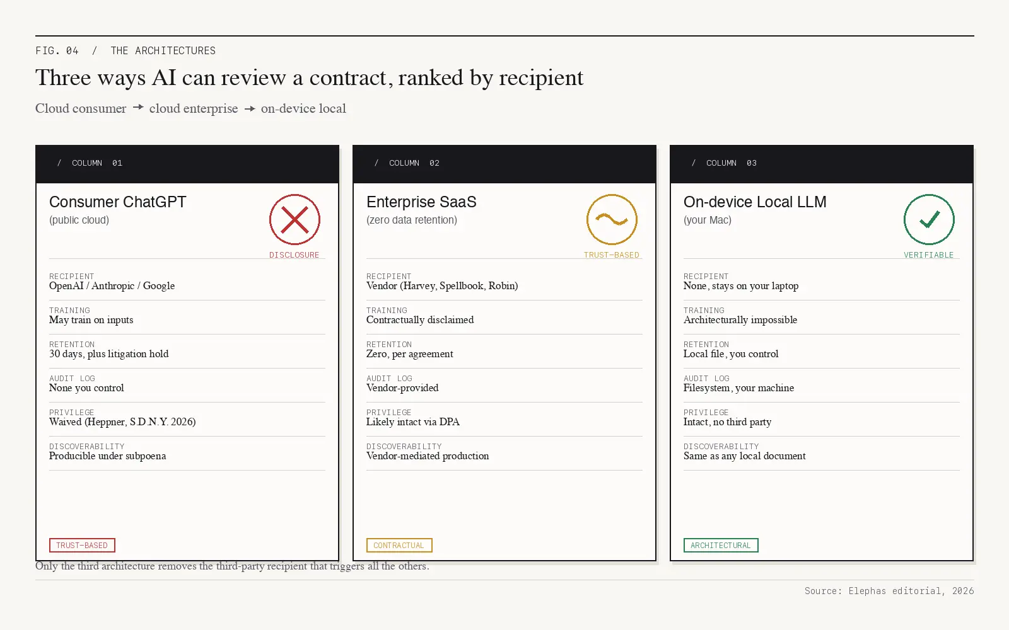Select the COLUMN 03 header
This screenshot has height=630, width=1009.
tap(822, 164)
